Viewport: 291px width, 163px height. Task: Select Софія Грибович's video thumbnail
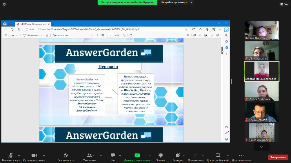tap(261, 92)
